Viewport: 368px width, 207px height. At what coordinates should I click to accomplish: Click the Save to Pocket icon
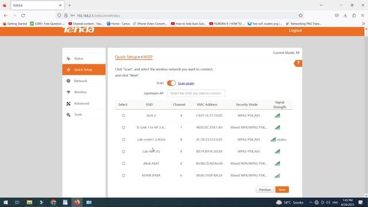(x=336, y=16)
